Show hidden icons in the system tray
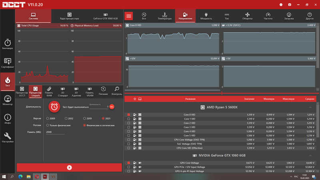 pos(291,176)
